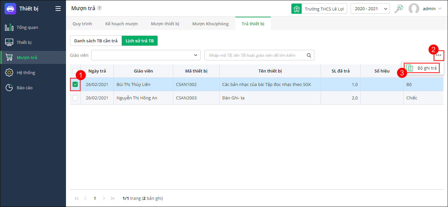Open Mượn trả in the sidebar

click(33, 57)
